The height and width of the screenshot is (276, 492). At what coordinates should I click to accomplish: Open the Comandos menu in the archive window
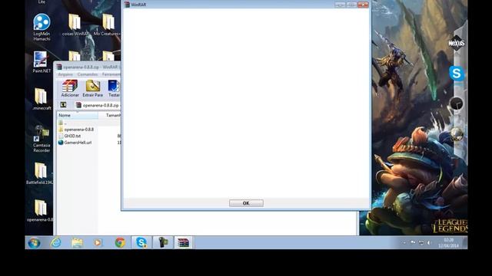(88, 74)
